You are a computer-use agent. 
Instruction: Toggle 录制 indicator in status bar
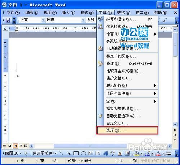click(x=145, y=161)
